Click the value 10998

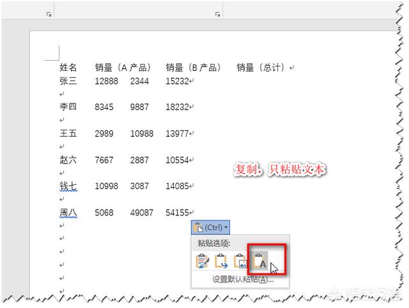tap(106, 186)
